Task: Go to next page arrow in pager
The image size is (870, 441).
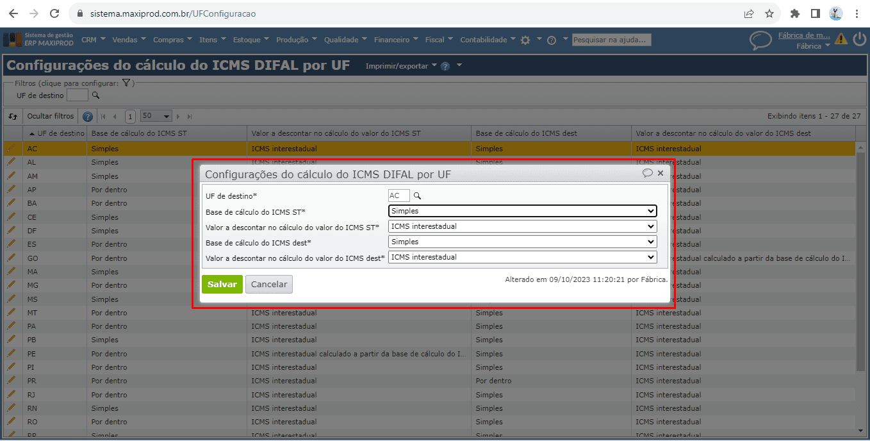Action: [179, 117]
